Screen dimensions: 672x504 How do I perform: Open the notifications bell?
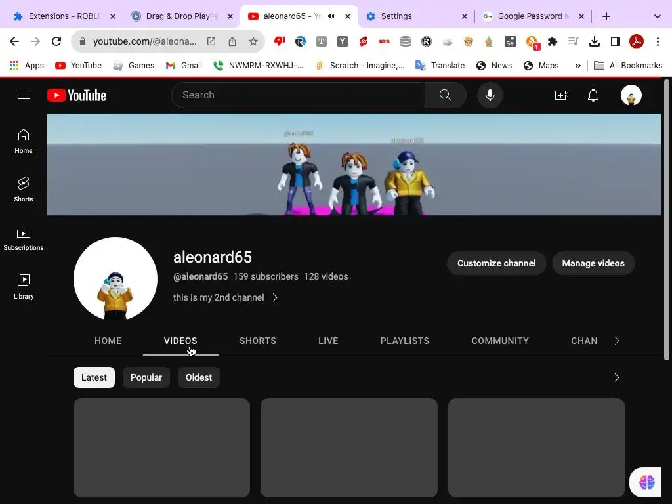coord(593,95)
